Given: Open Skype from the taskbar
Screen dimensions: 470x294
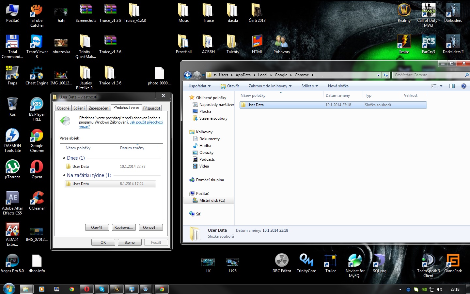Looking at the screenshot, I should pos(102,289).
